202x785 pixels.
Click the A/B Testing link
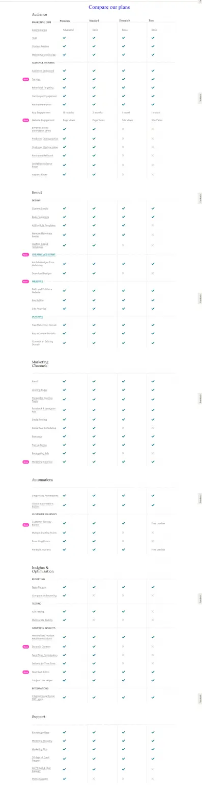tap(38, 611)
